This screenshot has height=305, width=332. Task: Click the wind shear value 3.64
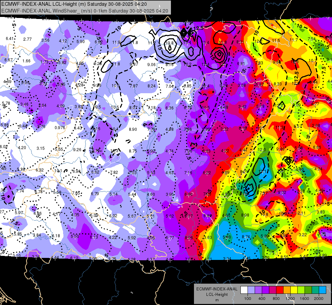click(42, 105)
